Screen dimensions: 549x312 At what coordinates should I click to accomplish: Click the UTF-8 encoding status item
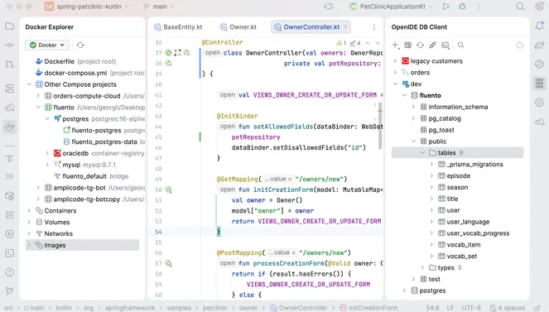[471, 308]
